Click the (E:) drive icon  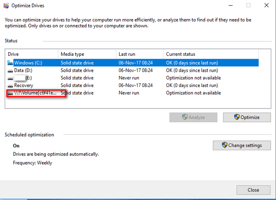pyautogui.click(x=10, y=78)
